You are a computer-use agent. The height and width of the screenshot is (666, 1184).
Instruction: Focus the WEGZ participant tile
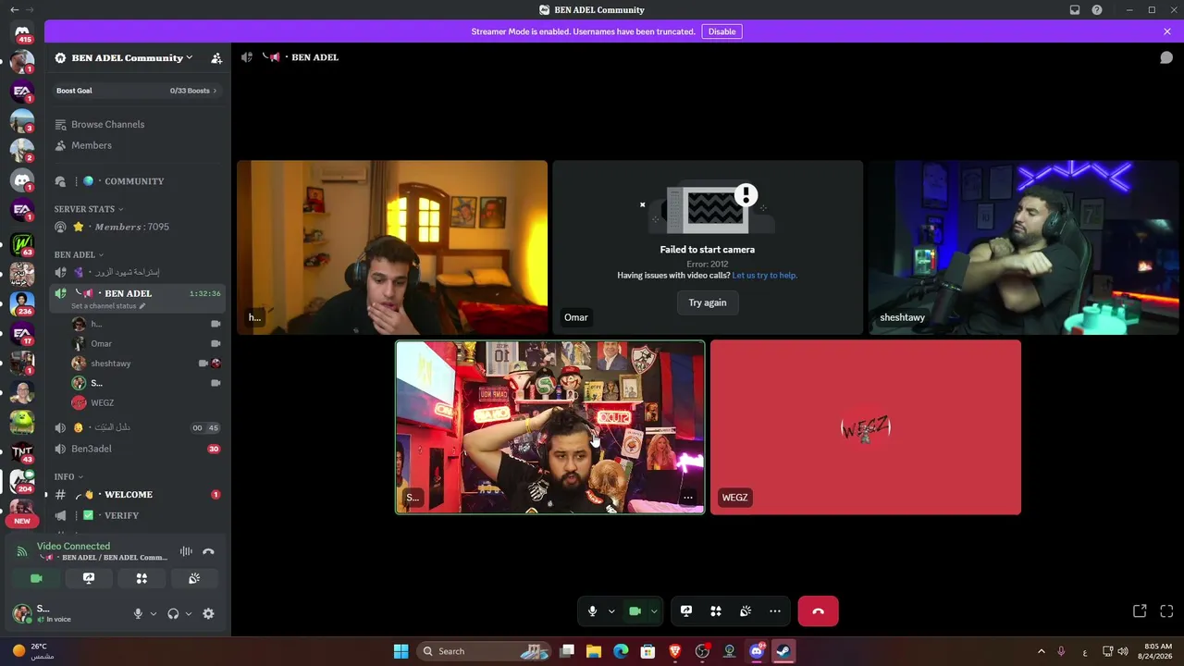point(866,427)
